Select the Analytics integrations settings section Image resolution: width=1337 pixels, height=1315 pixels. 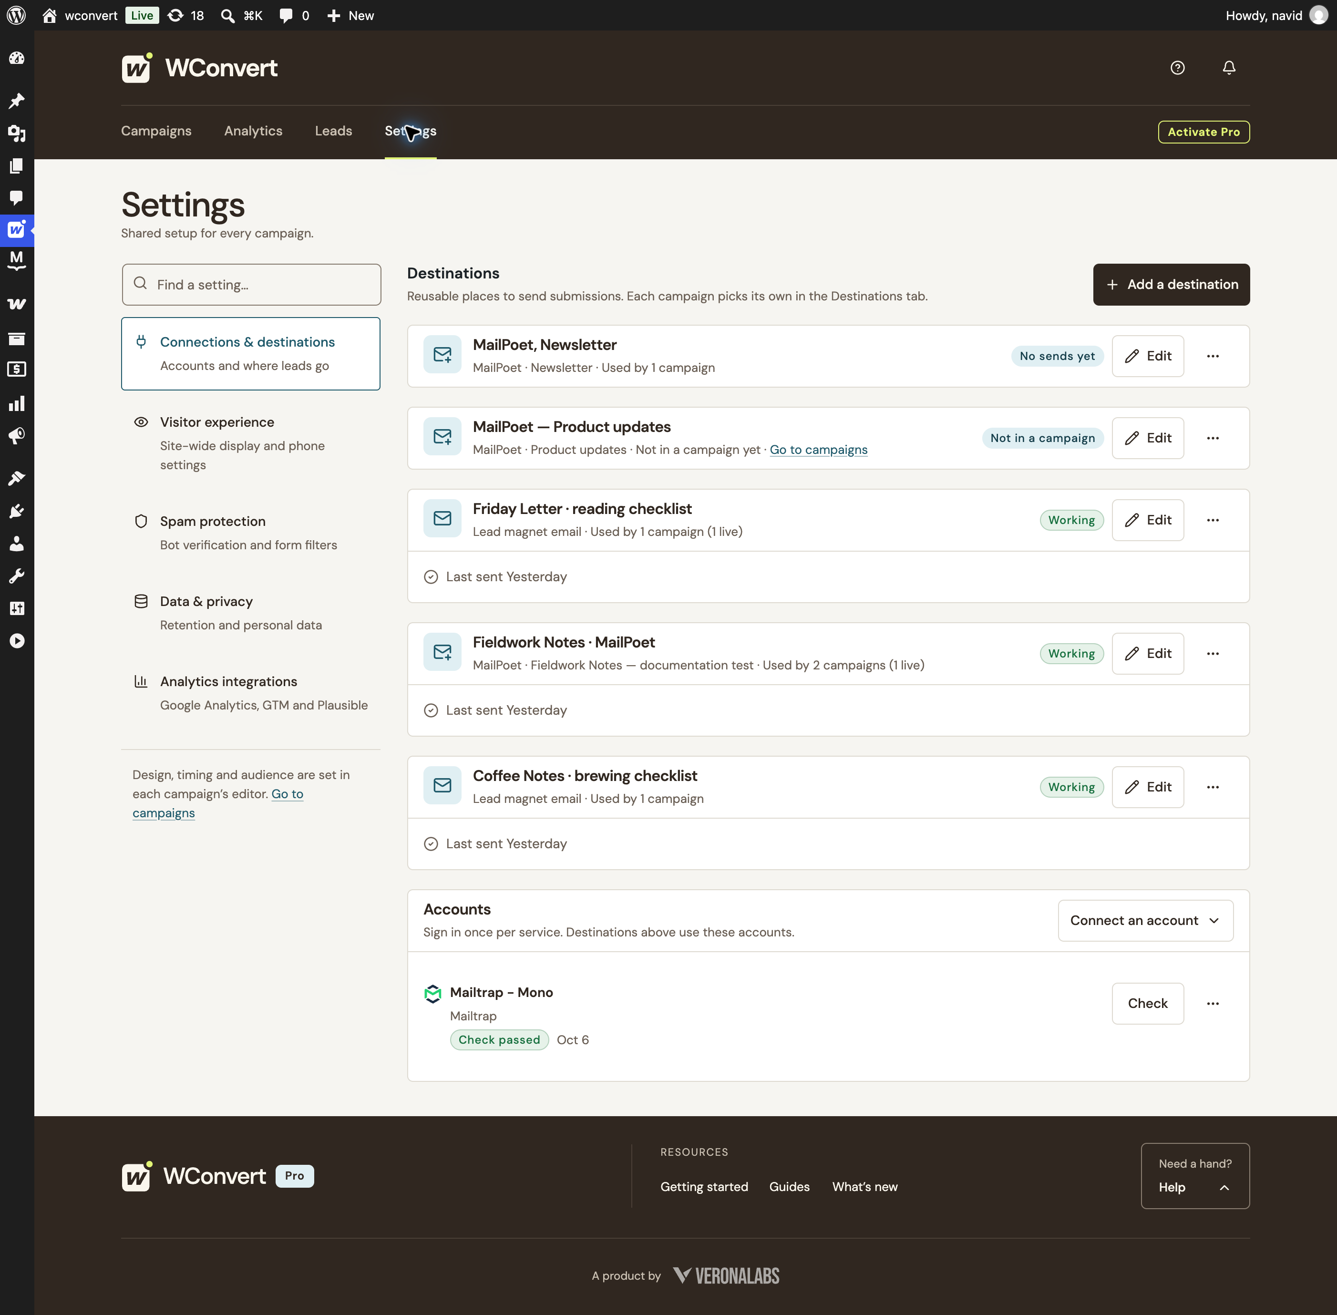click(251, 693)
